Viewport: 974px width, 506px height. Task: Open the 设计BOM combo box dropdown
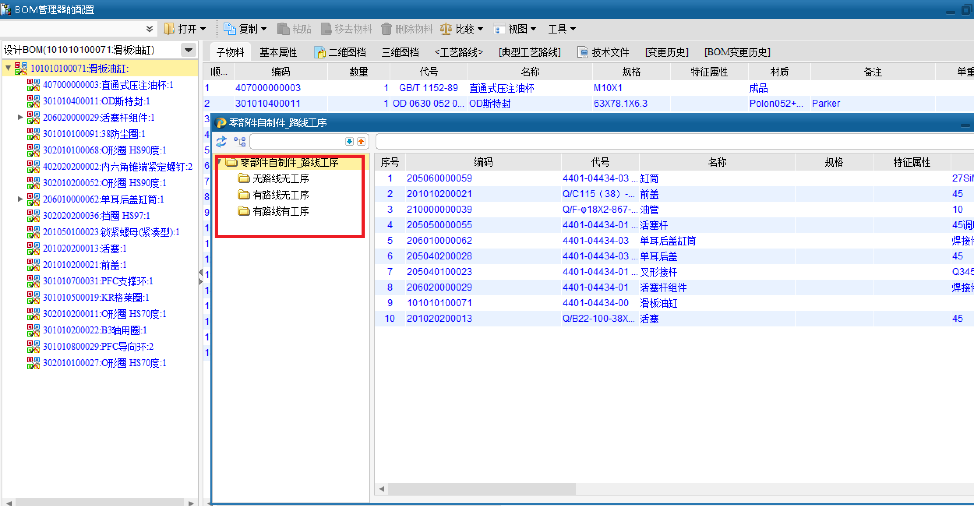[189, 50]
